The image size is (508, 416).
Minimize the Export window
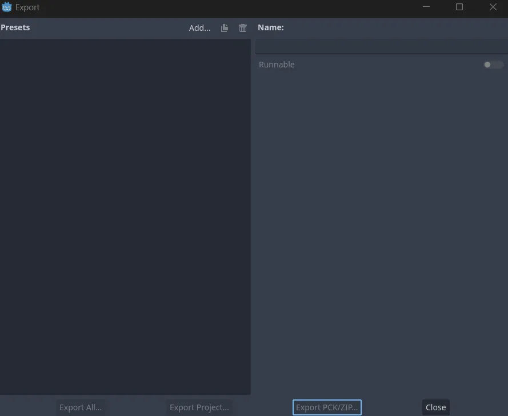tap(426, 7)
